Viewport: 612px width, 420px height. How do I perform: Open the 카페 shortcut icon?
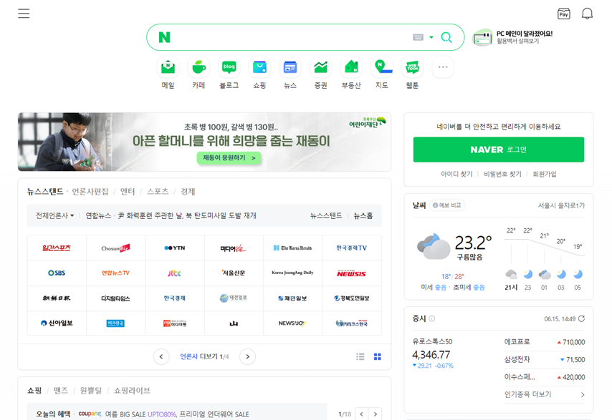point(199,67)
